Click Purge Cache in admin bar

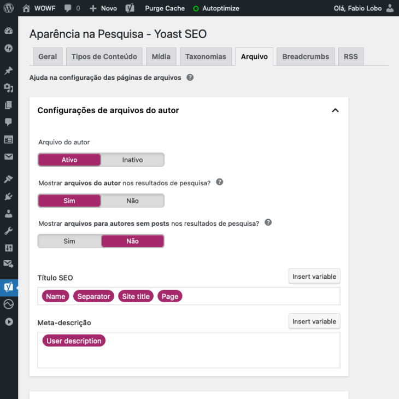click(x=165, y=8)
